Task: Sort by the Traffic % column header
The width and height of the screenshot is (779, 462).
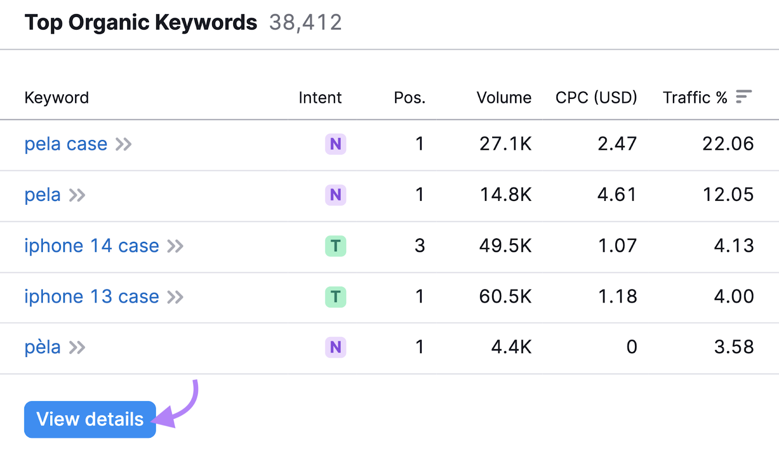Action: tap(695, 97)
